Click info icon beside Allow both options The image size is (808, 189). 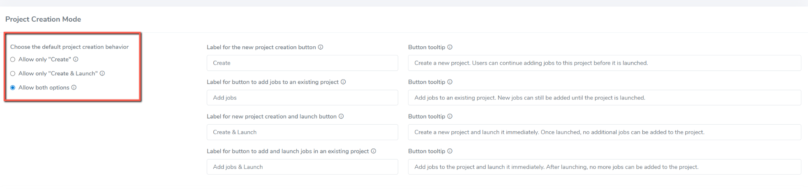74,87
